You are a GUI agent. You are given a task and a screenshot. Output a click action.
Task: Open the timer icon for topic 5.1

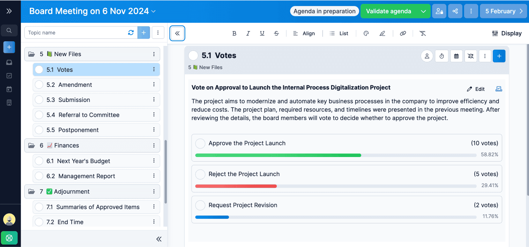click(x=442, y=56)
